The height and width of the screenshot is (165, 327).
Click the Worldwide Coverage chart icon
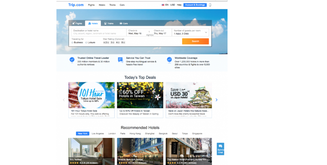(169, 60)
